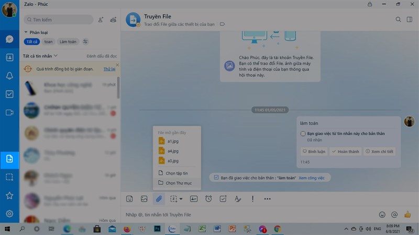Screen dimensions: 419x235
Task: Click the Bình luận button
Action: pyautogui.click(x=314, y=151)
